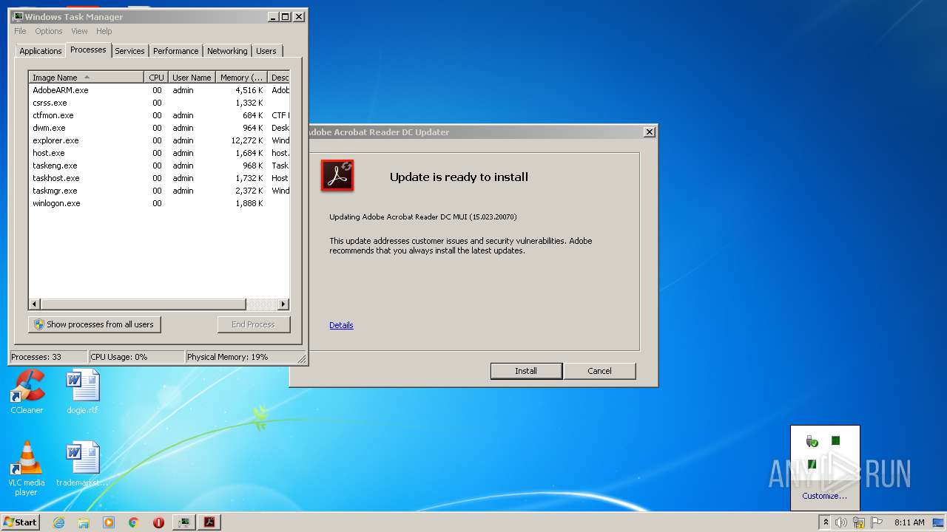Select dogle.rtf document icon on desktop

click(x=82, y=392)
